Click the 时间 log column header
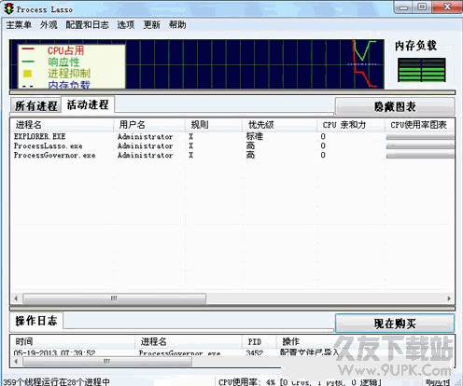This screenshot has width=463, height=386. (73, 341)
